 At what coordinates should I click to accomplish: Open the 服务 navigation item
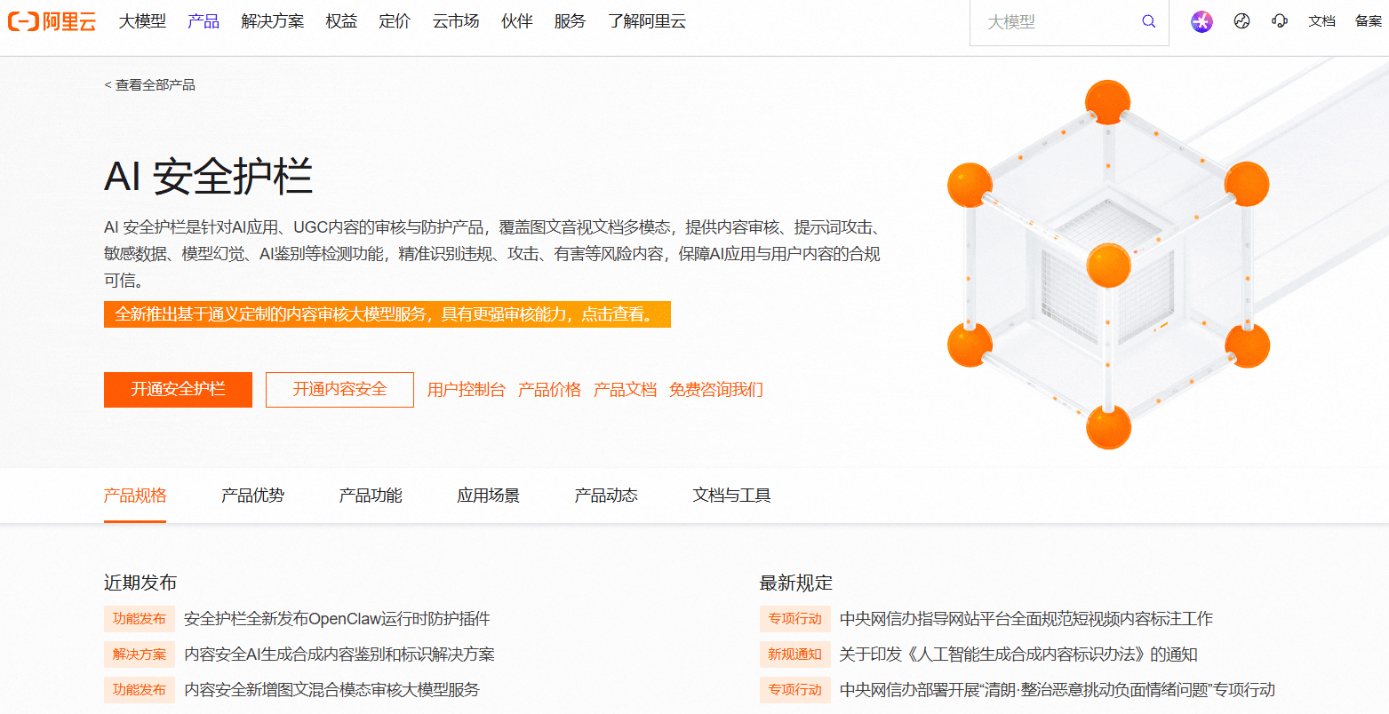570,21
